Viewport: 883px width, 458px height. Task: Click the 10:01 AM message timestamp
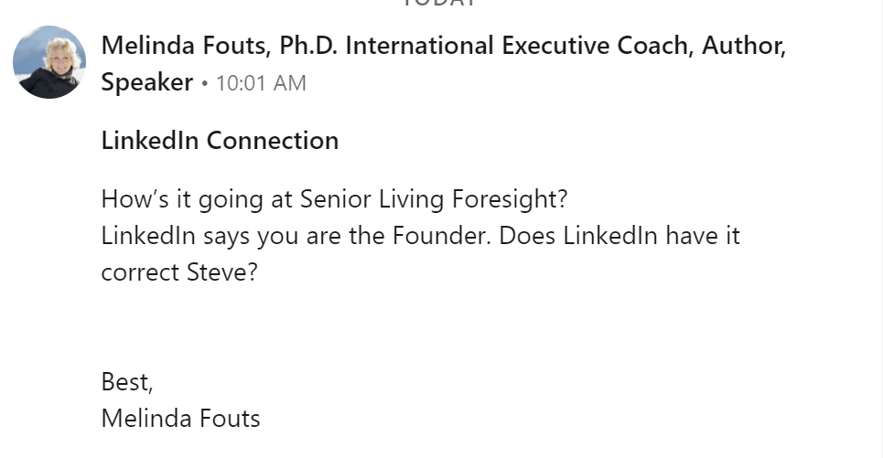[262, 83]
